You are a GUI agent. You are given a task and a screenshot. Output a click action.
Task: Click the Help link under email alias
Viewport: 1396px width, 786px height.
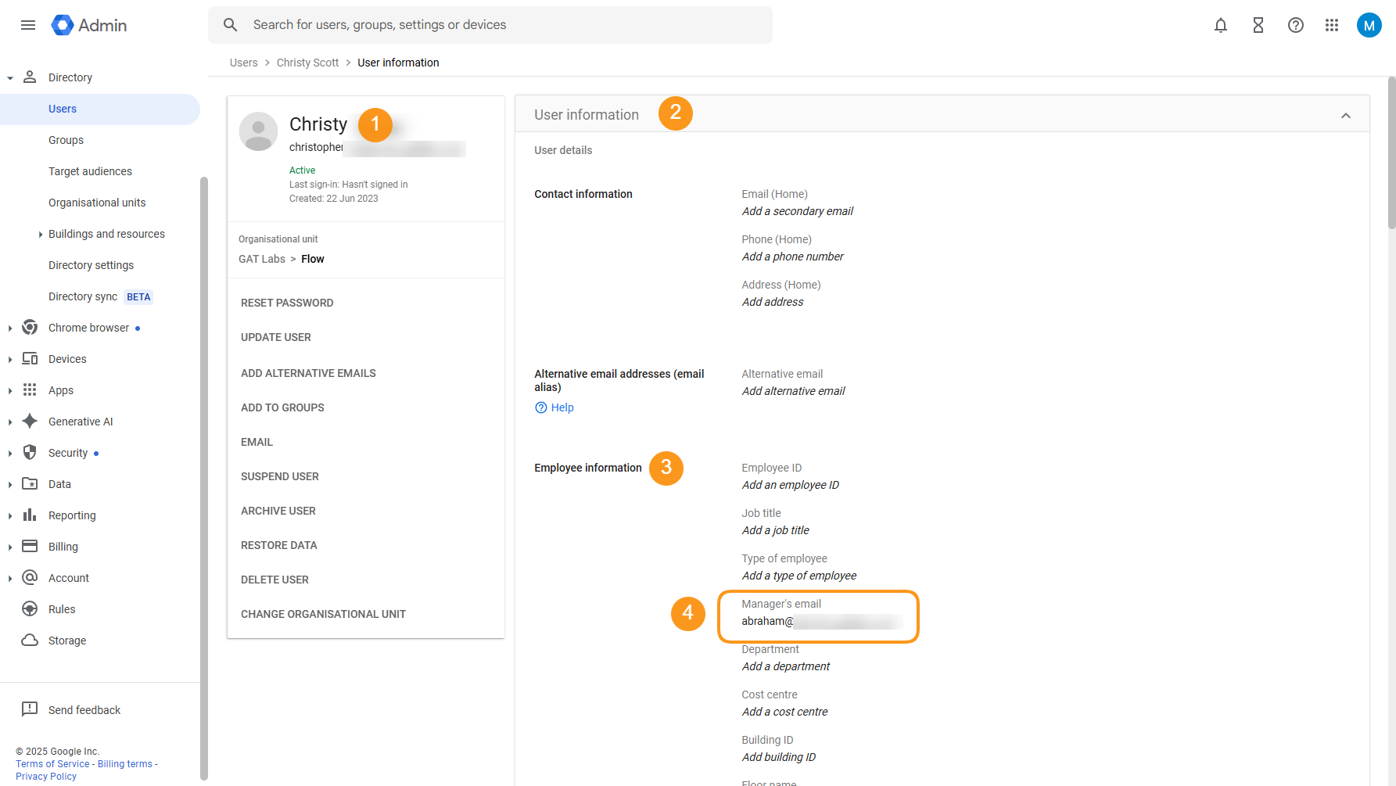(554, 407)
